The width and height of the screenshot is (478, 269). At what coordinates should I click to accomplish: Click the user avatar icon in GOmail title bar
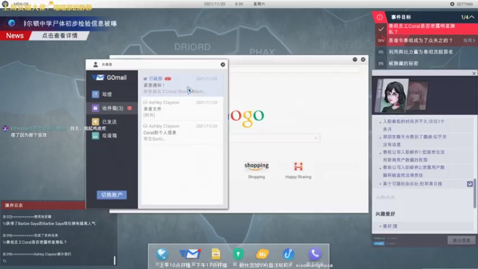click(x=96, y=65)
